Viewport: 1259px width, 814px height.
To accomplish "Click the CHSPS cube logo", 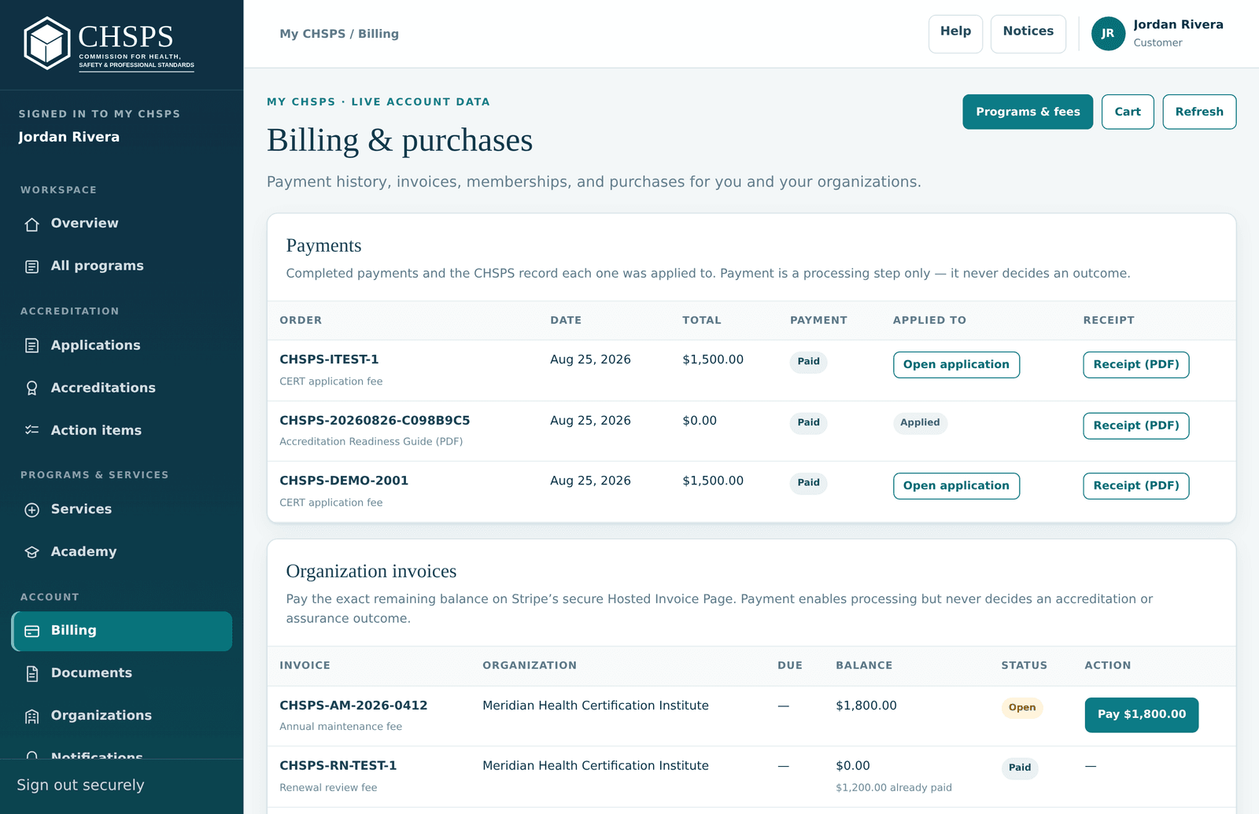I will tap(47, 43).
